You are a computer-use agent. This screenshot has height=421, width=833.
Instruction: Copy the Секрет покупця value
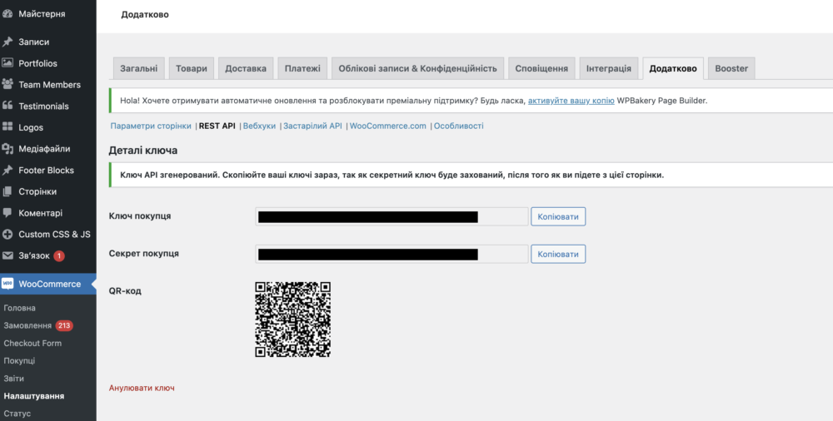(x=558, y=254)
